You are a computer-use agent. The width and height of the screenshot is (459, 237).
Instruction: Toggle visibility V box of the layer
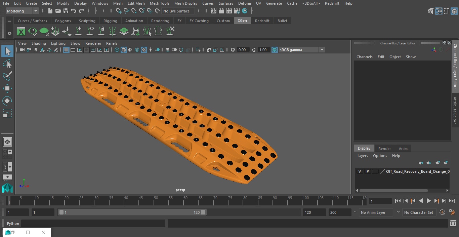pyautogui.click(x=360, y=171)
